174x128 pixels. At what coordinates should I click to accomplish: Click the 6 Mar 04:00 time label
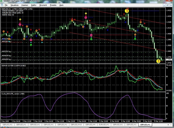point(114,121)
